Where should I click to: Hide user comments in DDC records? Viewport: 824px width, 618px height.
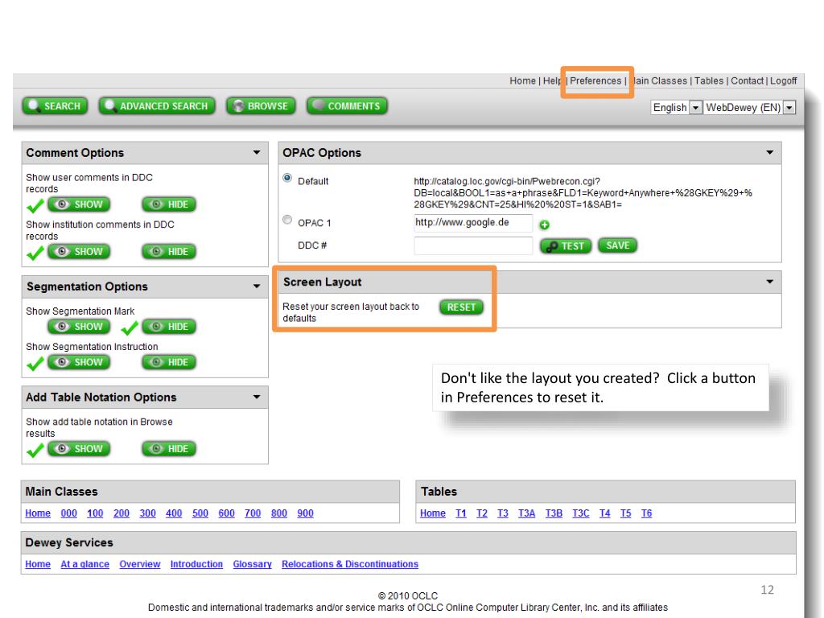pyautogui.click(x=169, y=204)
